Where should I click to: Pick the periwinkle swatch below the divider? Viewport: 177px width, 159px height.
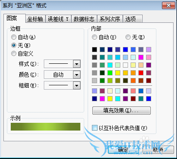point(95,91)
